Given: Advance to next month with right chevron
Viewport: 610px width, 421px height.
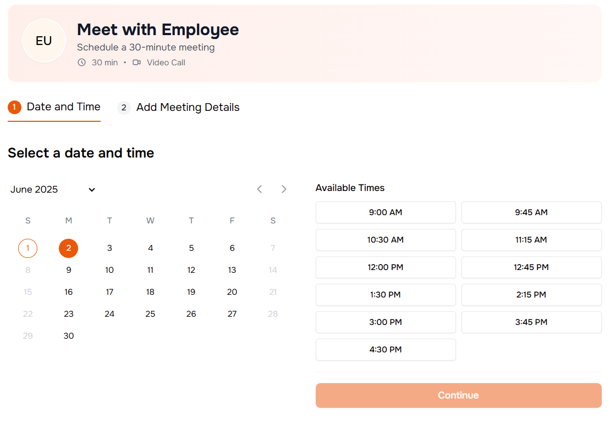Looking at the screenshot, I should click(284, 189).
